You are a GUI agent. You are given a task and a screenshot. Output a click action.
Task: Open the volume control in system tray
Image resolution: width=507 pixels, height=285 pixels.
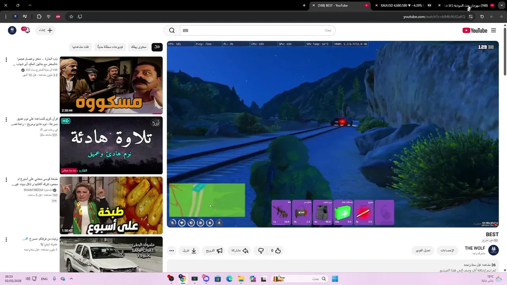[28, 279]
